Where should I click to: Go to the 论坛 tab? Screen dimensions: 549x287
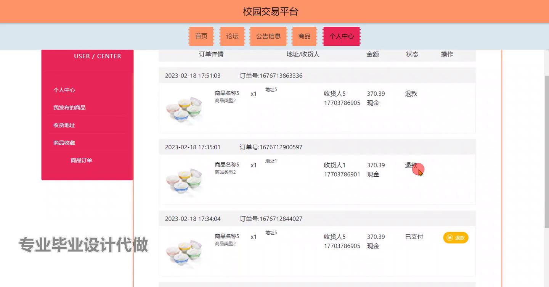[x=232, y=36]
